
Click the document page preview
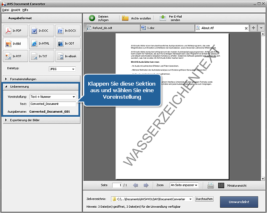click(172, 106)
